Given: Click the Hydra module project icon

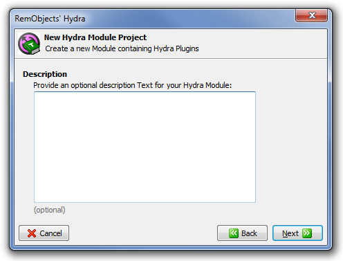Looking at the screenshot, I should pos(29,44).
